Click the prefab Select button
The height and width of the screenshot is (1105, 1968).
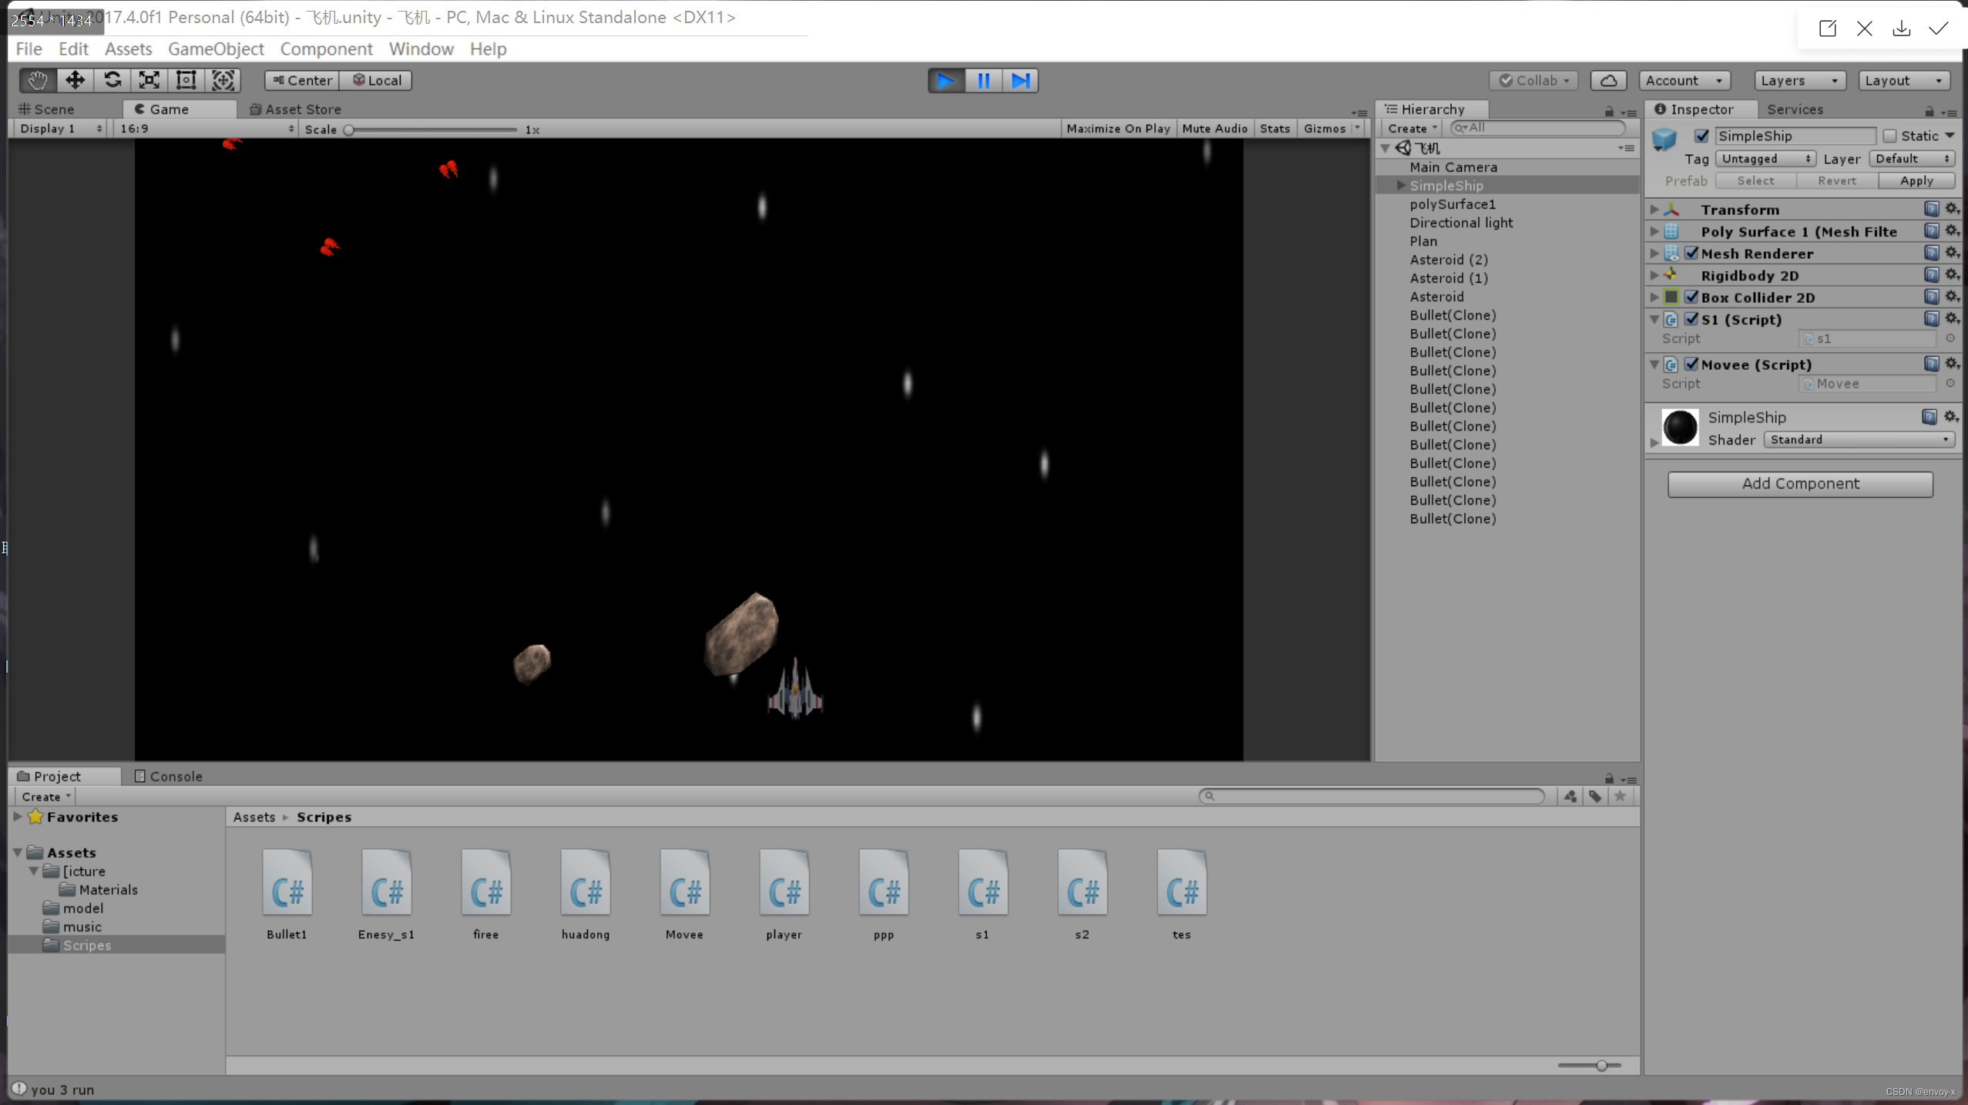[1755, 180]
